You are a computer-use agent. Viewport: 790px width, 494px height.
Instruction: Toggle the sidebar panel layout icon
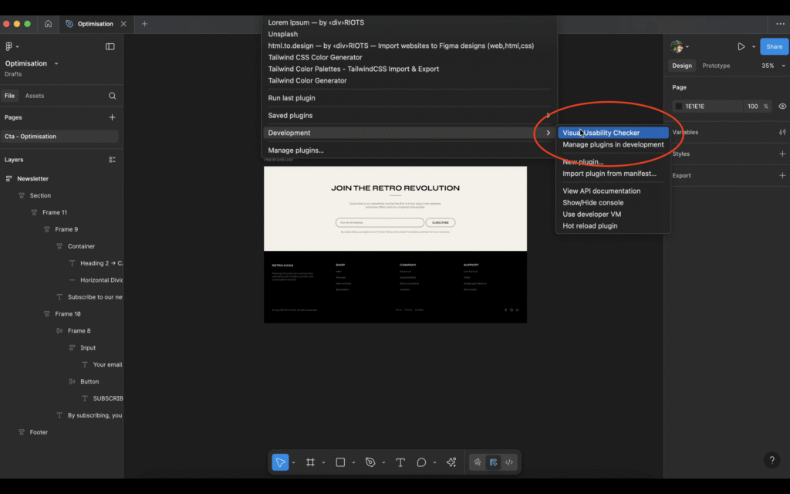coord(110,46)
